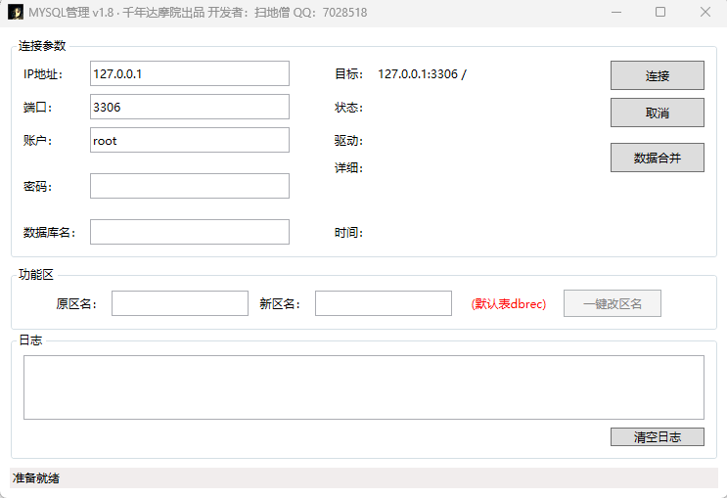Start 数据合并 data merge
Image resolution: width=727 pixels, height=498 pixels.
point(657,158)
